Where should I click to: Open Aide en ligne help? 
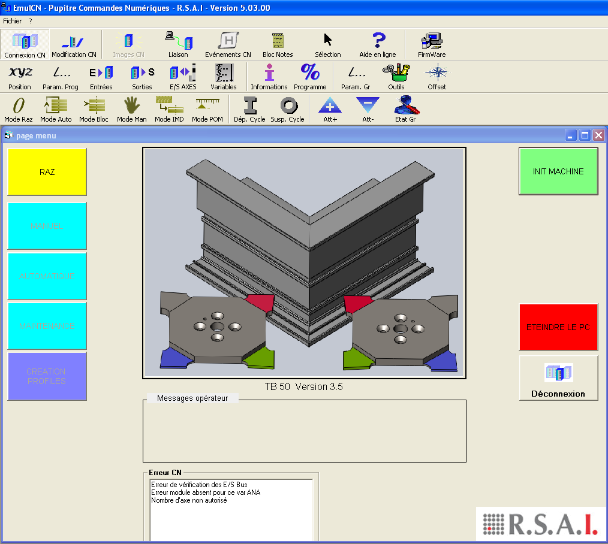pyautogui.click(x=378, y=45)
